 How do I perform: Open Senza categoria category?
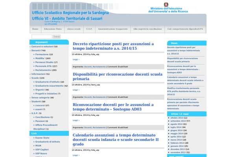(41, 97)
